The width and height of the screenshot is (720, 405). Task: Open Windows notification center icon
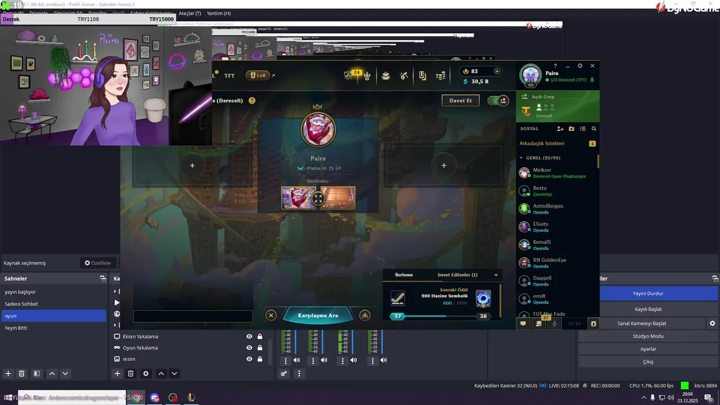[708, 398]
